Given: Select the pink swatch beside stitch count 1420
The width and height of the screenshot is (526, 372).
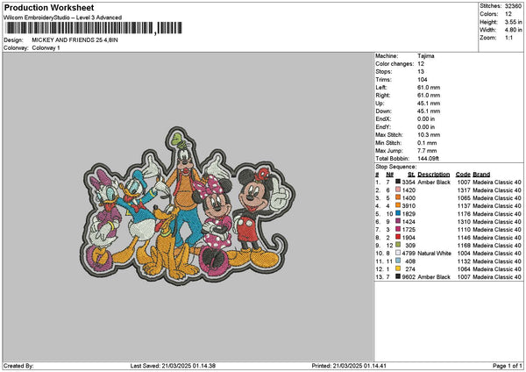Looking at the screenshot, I should pos(398,190).
